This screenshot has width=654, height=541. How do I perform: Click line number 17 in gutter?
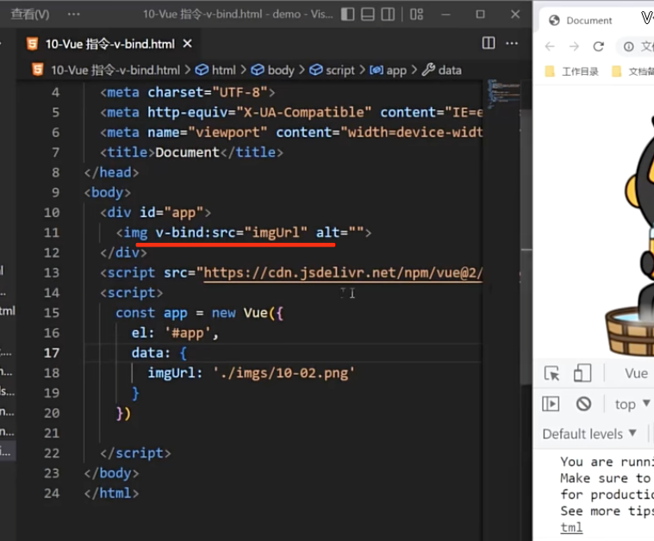(52, 353)
